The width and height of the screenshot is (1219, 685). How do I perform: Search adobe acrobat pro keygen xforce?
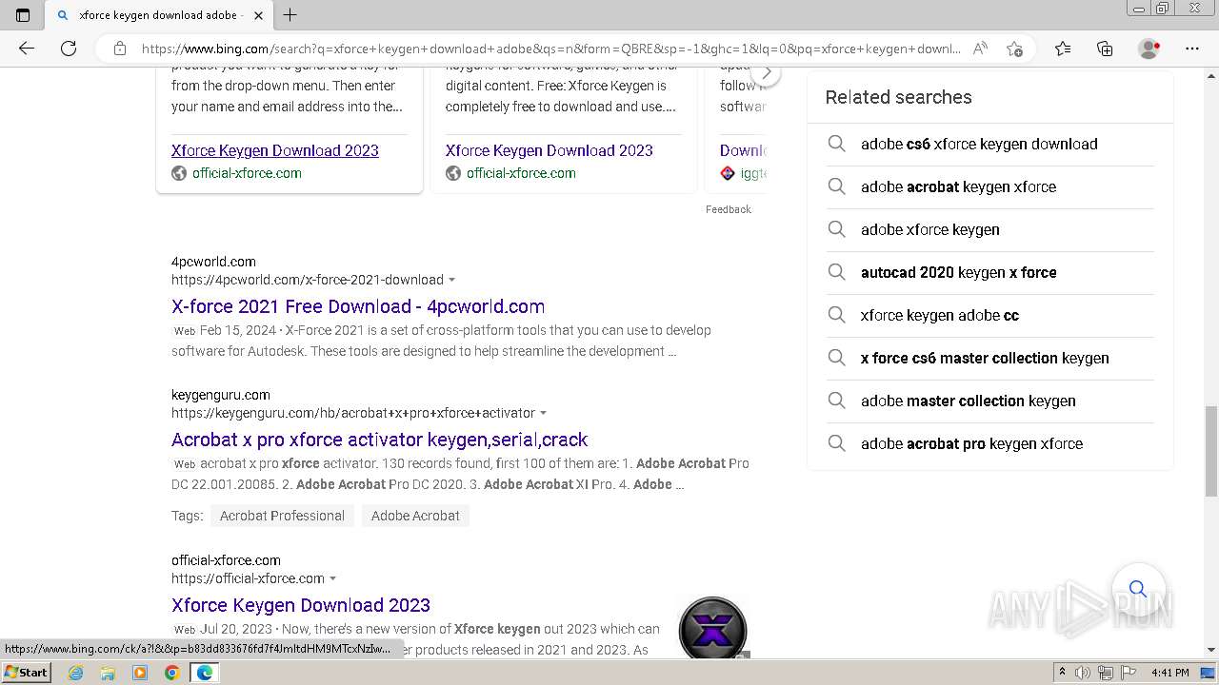990,443
